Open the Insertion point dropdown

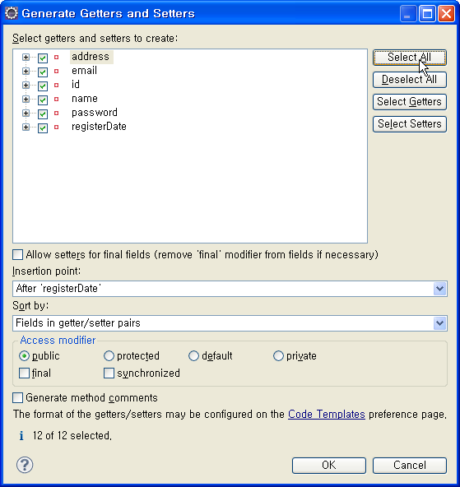(x=439, y=289)
